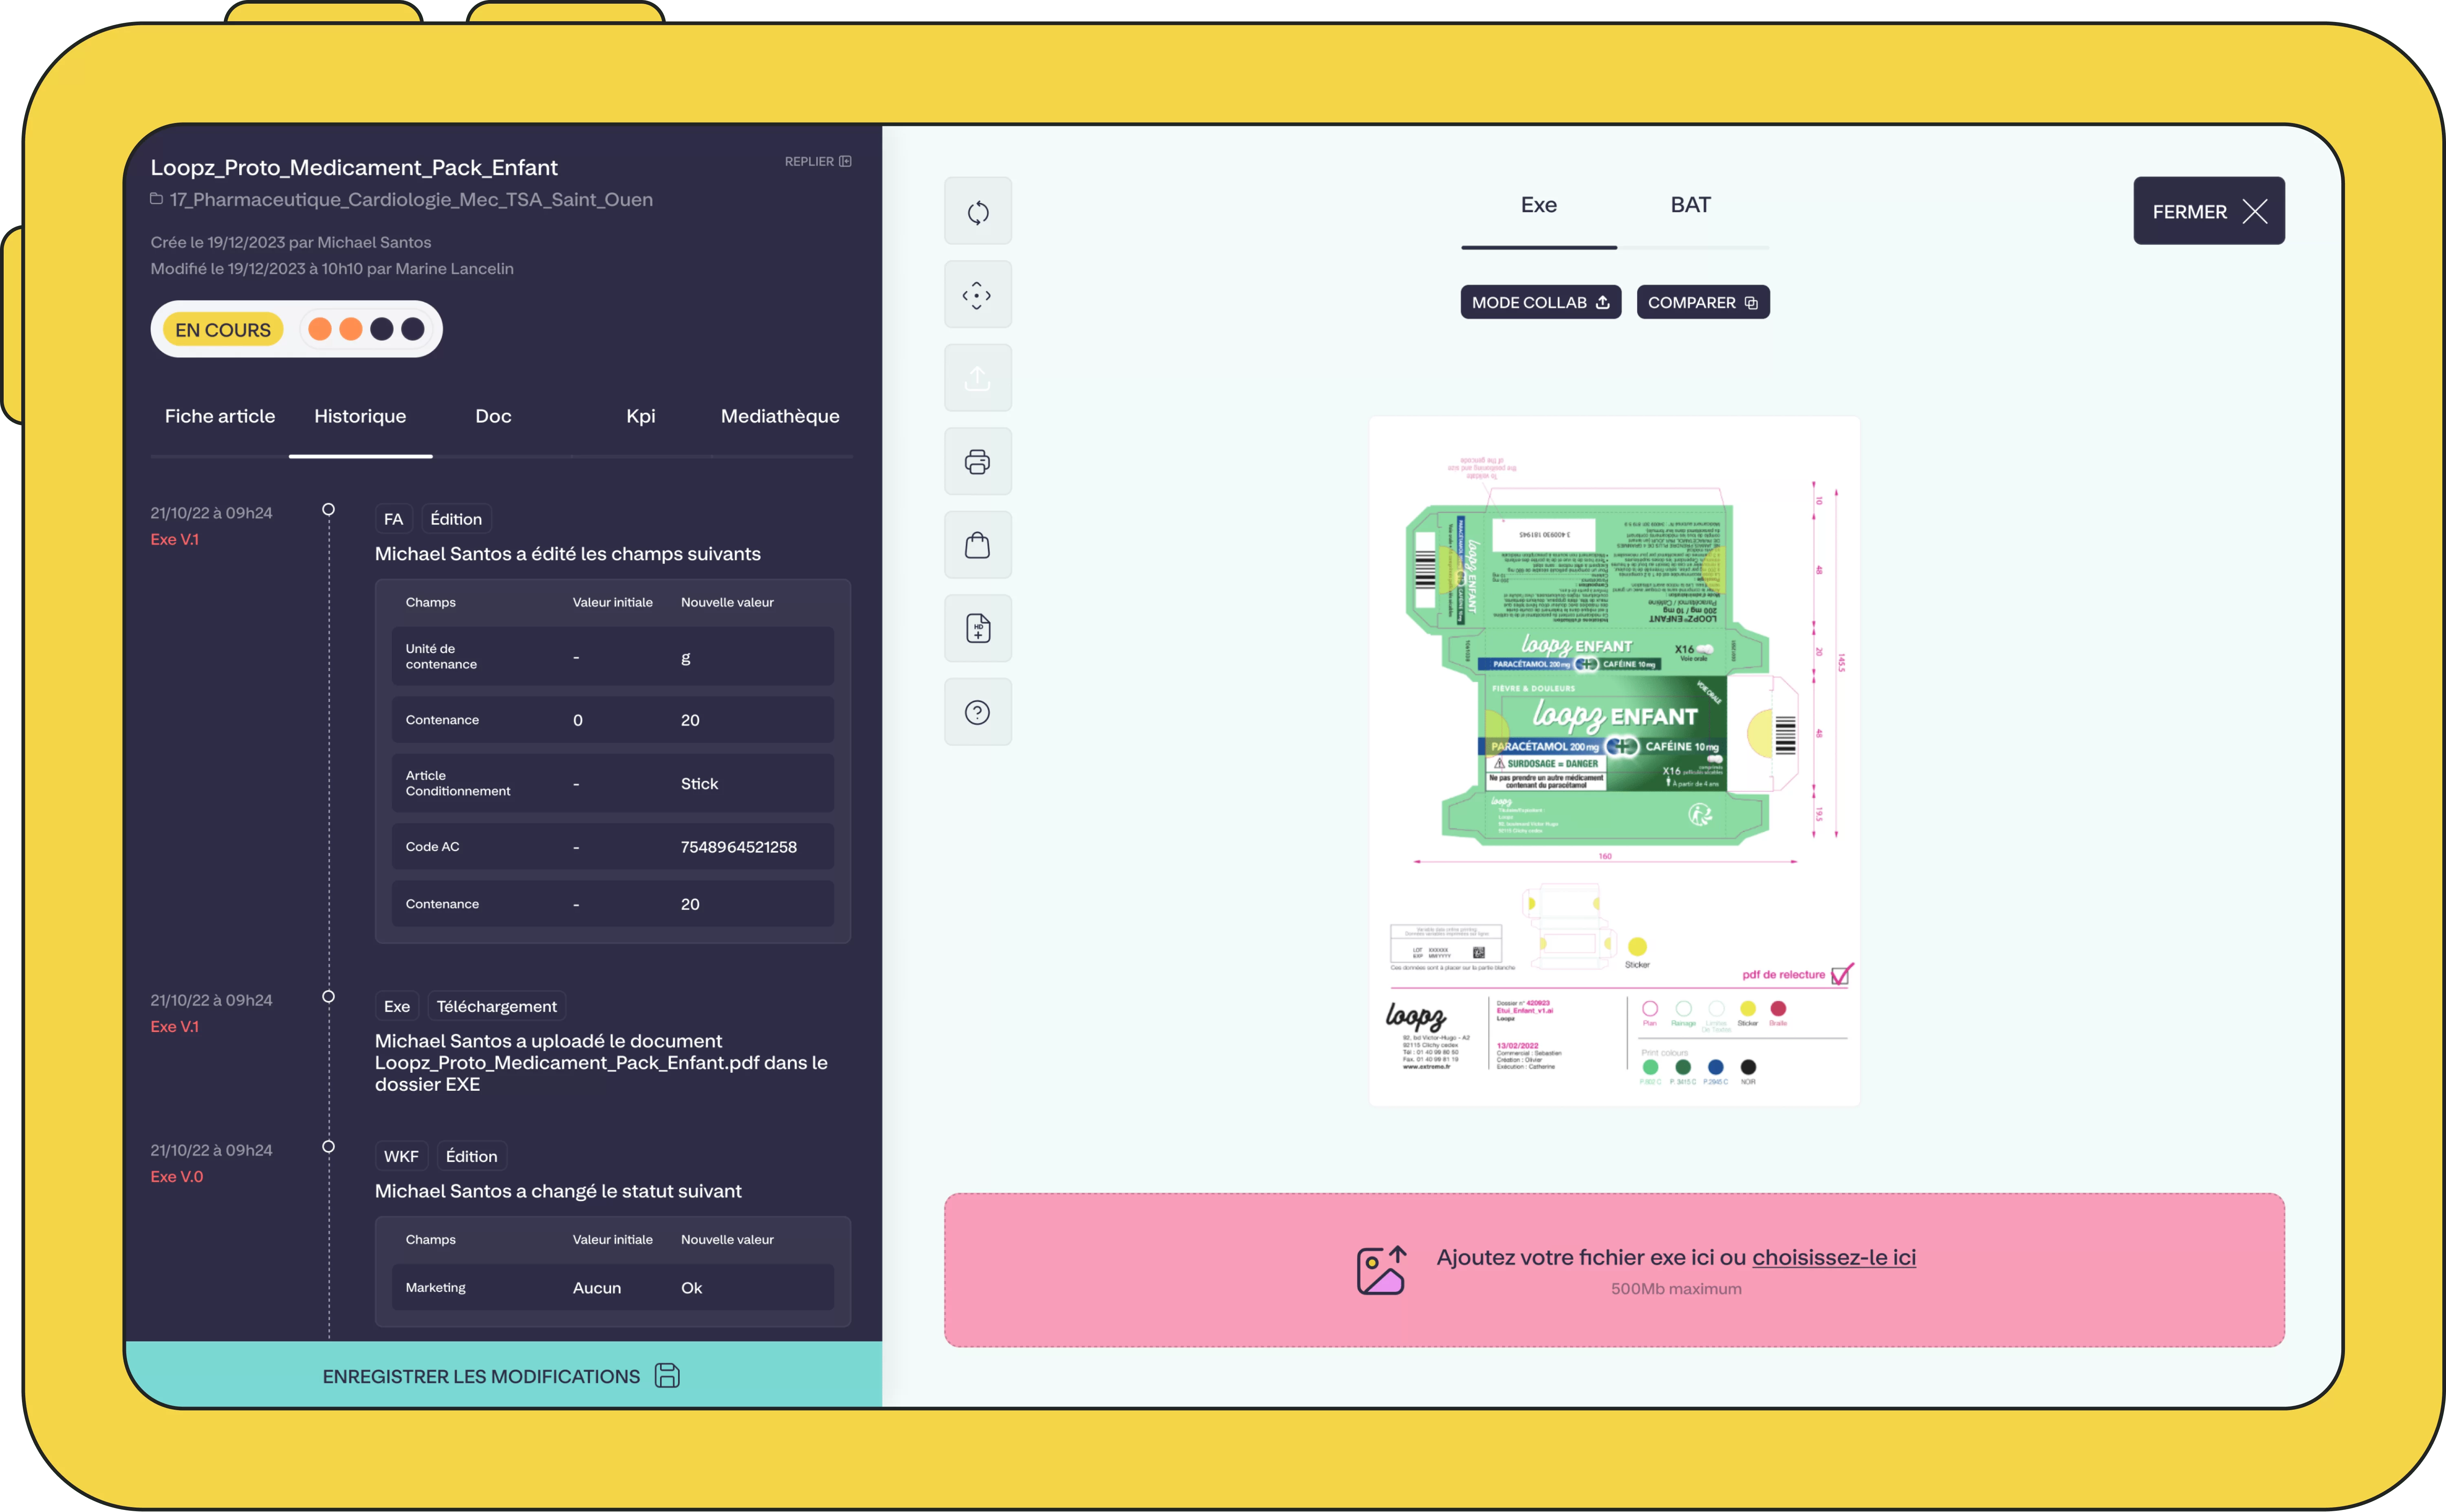
Task: Click the second orange status dot
Action: [x=351, y=329]
